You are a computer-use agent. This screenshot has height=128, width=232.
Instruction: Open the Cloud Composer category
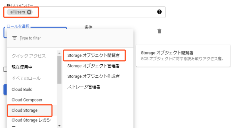(x=27, y=100)
